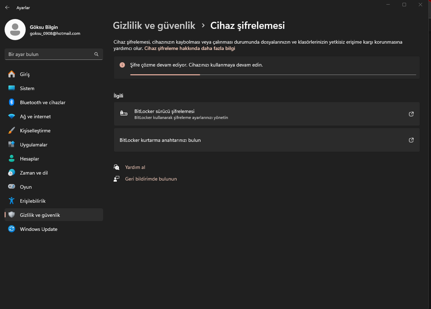Image resolution: width=431 pixels, height=309 pixels.
Task: Click the Windows Update sync icon
Action: (x=12, y=229)
